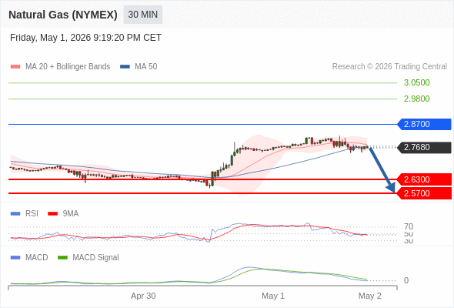454x308 pixels.
Task: Select the red 2.5700 support tag
Action: (x=424, y=193)
